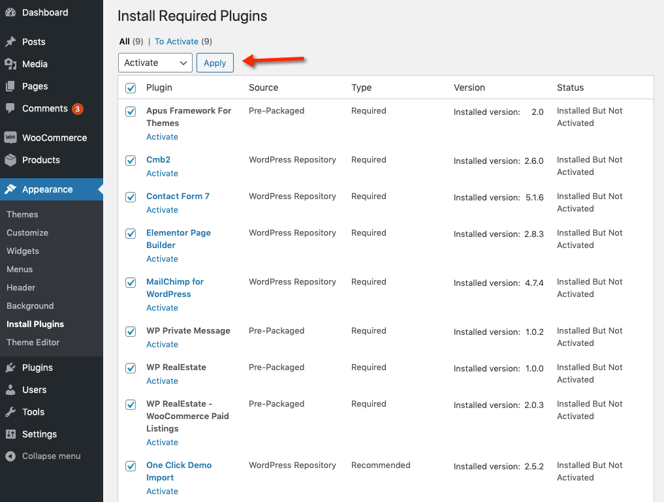The width and height of the screenshot is (664, 502).
Task: Click the WooCommerce logo icon
Action: pyautogui.click(x=10, y=138)
